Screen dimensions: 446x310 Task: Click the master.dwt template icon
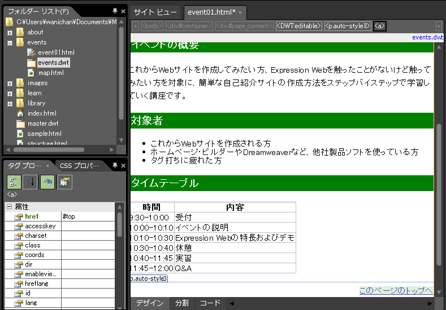[x=20, y=123]
